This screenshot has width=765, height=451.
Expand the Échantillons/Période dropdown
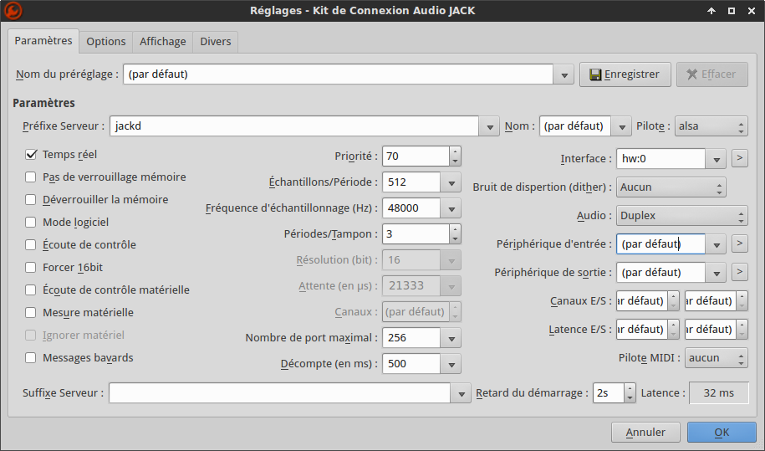click(451, 182)
